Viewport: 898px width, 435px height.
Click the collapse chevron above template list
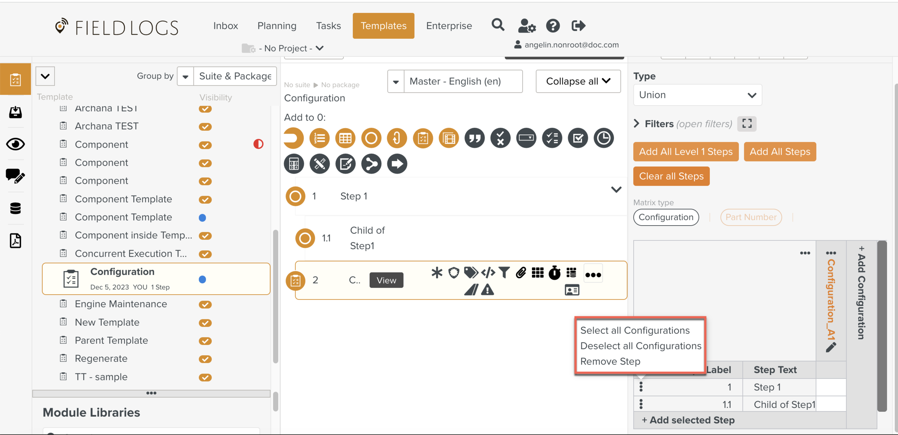[x=45, y=76]
